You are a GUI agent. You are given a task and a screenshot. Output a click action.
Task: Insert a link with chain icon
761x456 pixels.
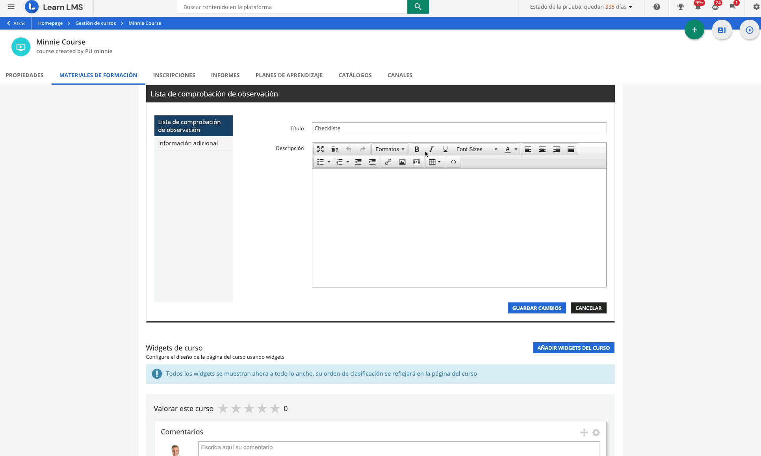click(x=388, y=162)
